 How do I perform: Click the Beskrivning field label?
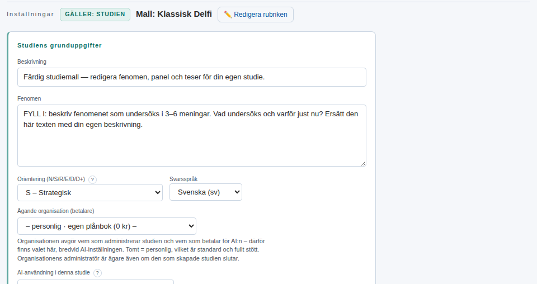32,61
